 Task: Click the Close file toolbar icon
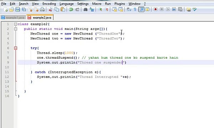pos(30,9)
